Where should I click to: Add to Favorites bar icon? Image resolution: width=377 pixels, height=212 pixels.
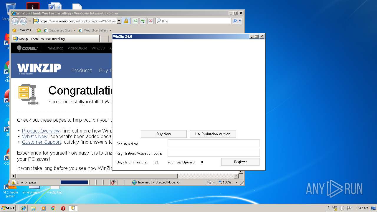point(39,30)
